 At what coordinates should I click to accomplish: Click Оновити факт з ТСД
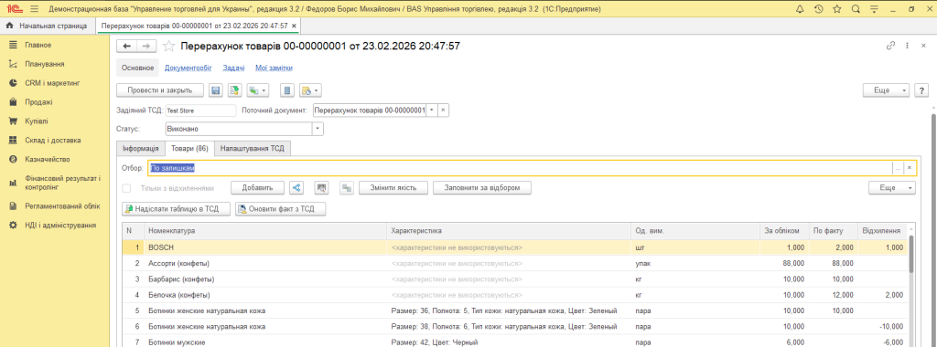point(280,209)
